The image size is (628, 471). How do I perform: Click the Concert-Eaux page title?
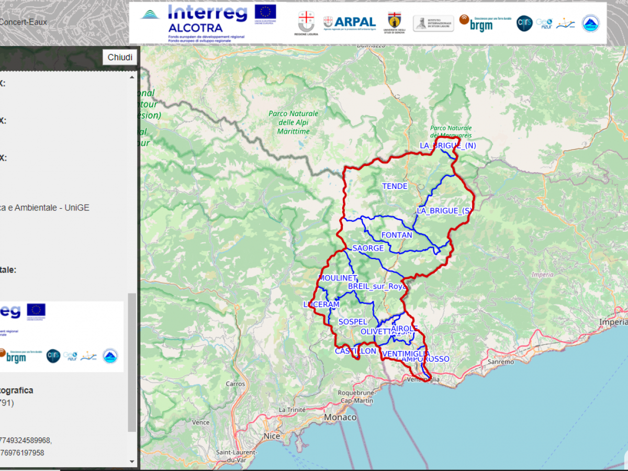[x=24, y=22]
